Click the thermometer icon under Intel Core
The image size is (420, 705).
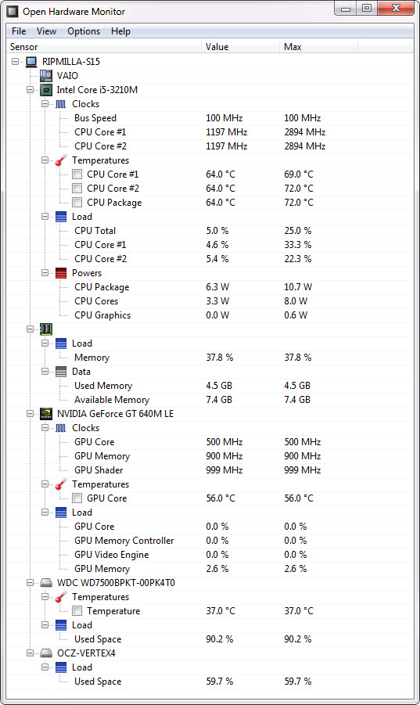61,160
